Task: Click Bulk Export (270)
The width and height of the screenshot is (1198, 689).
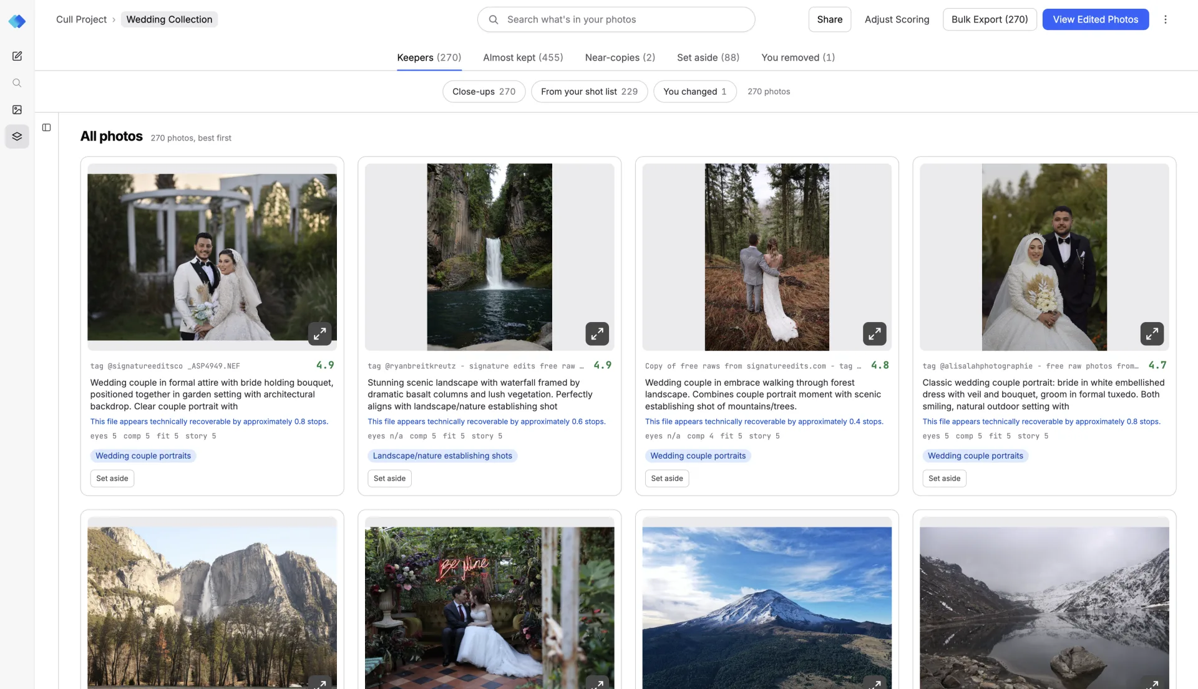Action: pos(990,19)
